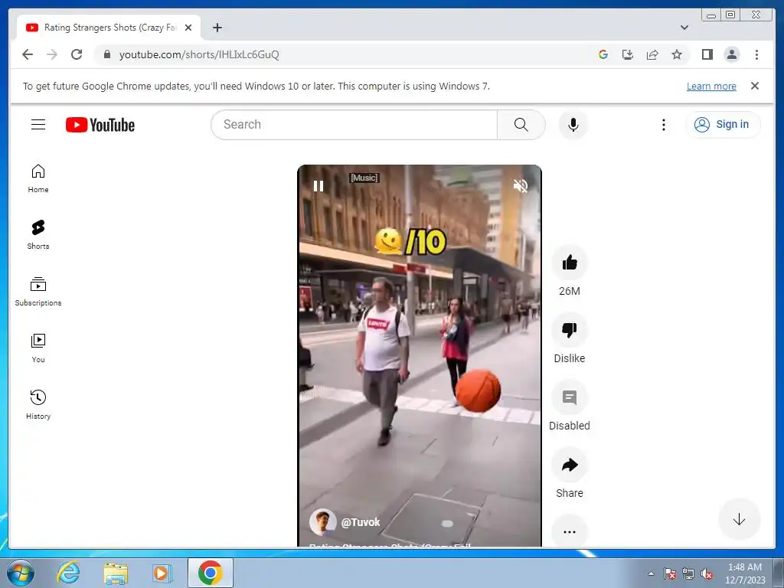The image size is (784, 588).
Task: Start voice search with microphone
Action: click(x=573, y=125)
